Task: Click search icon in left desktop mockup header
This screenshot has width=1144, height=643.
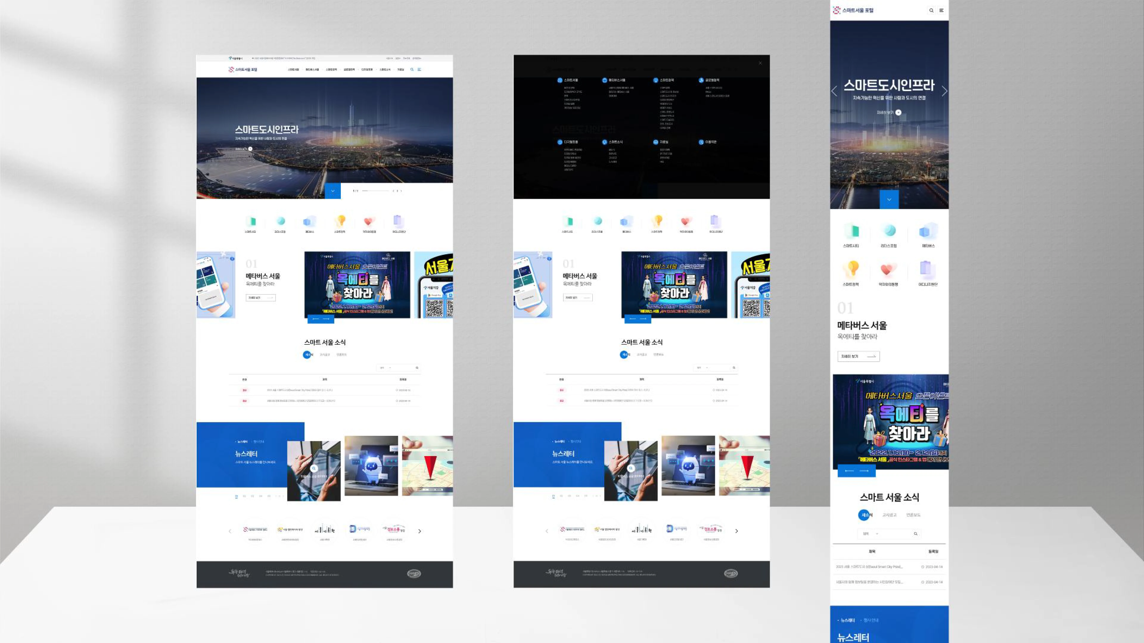Action: click(x=412, y=70)
